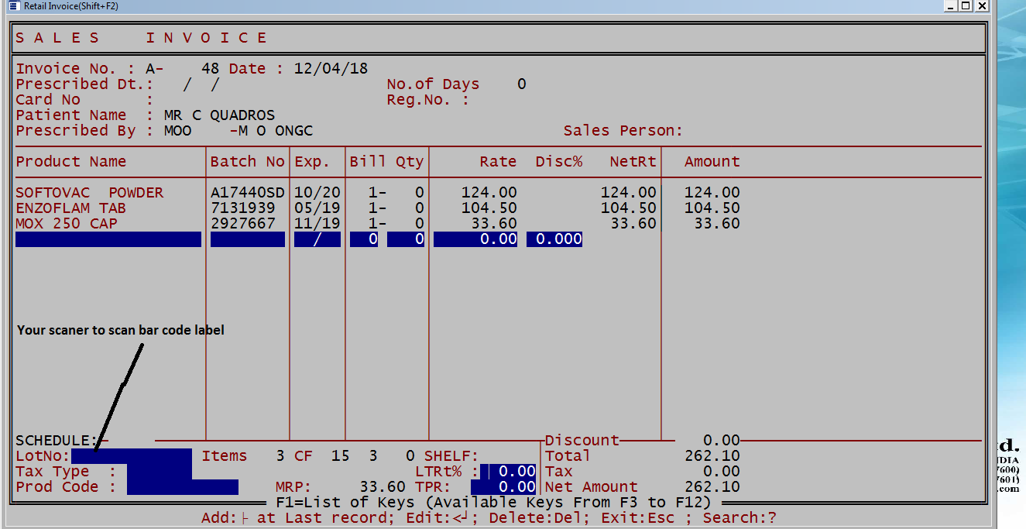Close the Retail Invoice window
1026x529 pixels.
[982, 6]
